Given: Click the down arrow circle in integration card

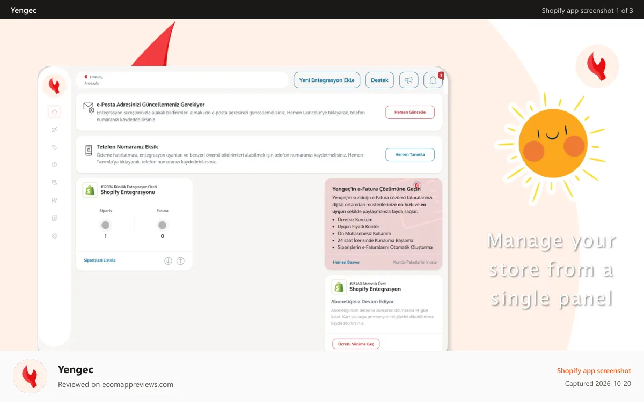Looking at the screenshot, I should (x=168, y=260).
